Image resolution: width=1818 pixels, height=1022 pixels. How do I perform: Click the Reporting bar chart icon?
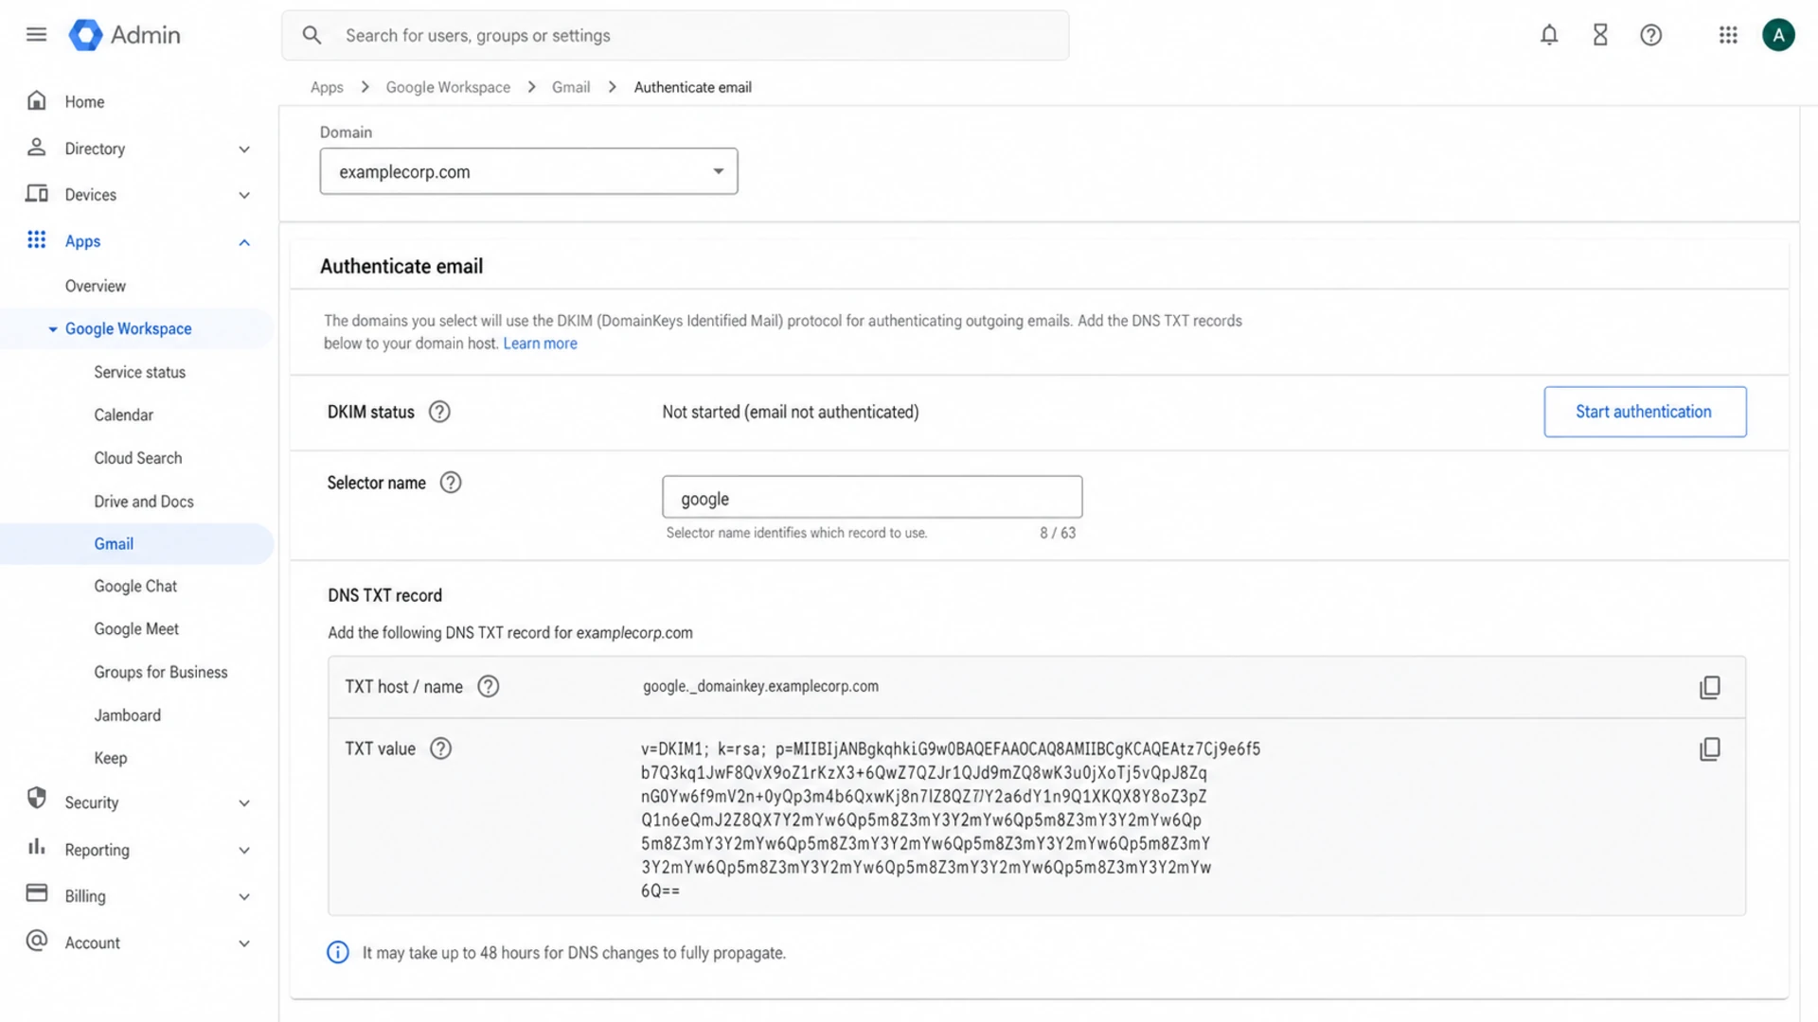tap(37, 846)
